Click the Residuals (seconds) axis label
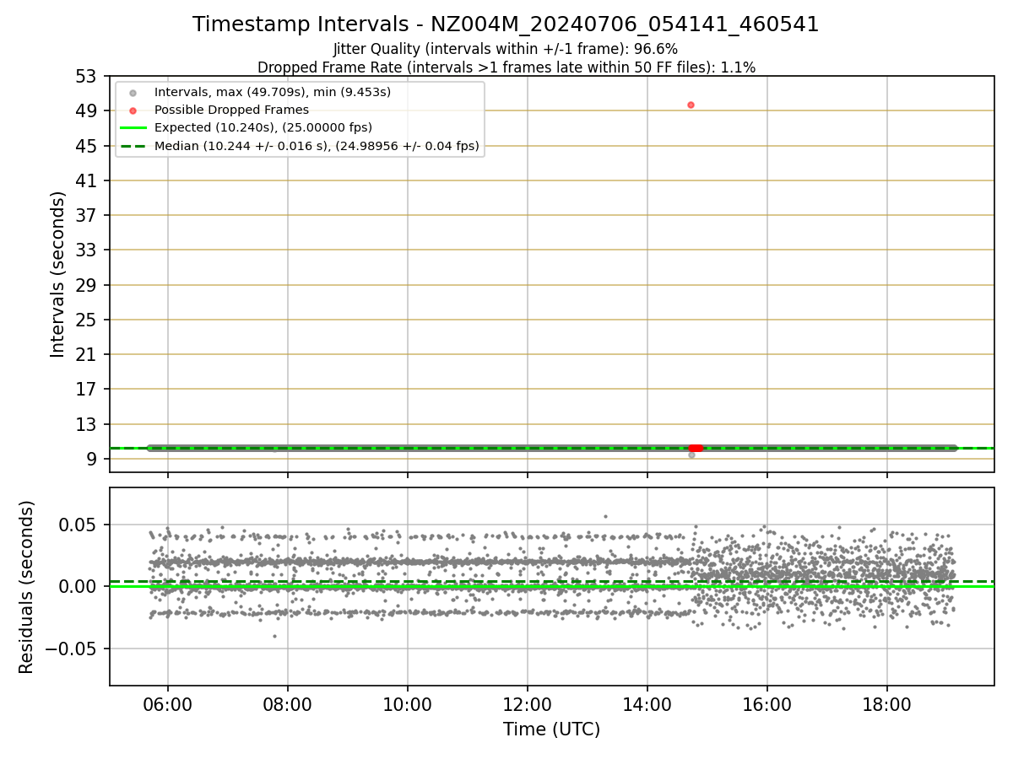Viewport: 1013px width, 759px height. pyautogui.click(x=27, y=587)
